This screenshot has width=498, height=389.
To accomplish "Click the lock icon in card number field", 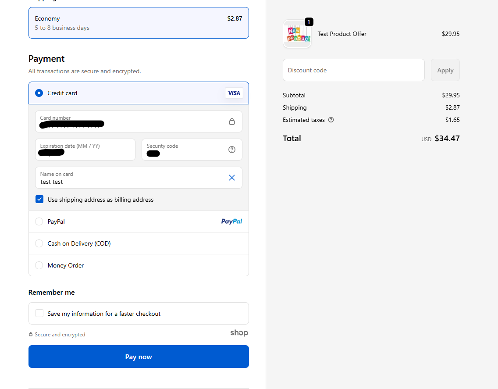I will [232, 121].
